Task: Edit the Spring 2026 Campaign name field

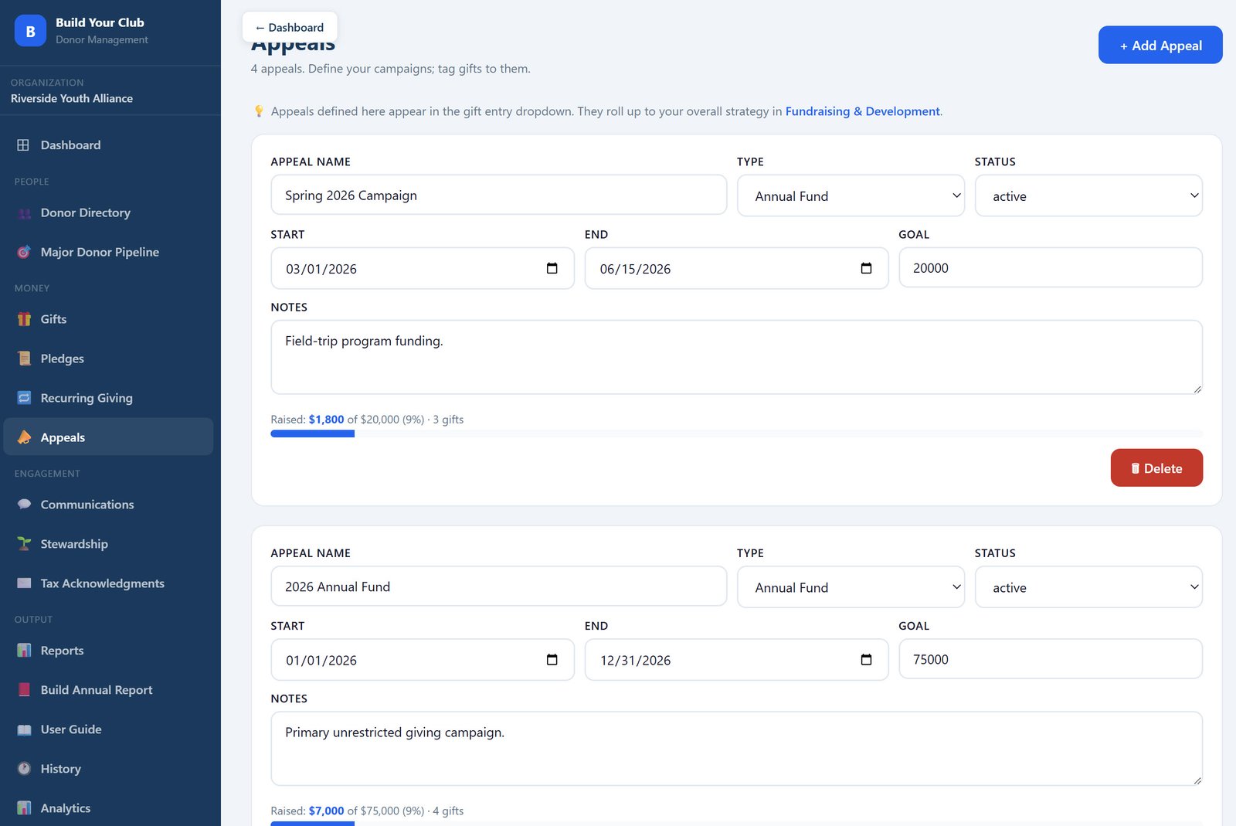Action: (498, 195)
